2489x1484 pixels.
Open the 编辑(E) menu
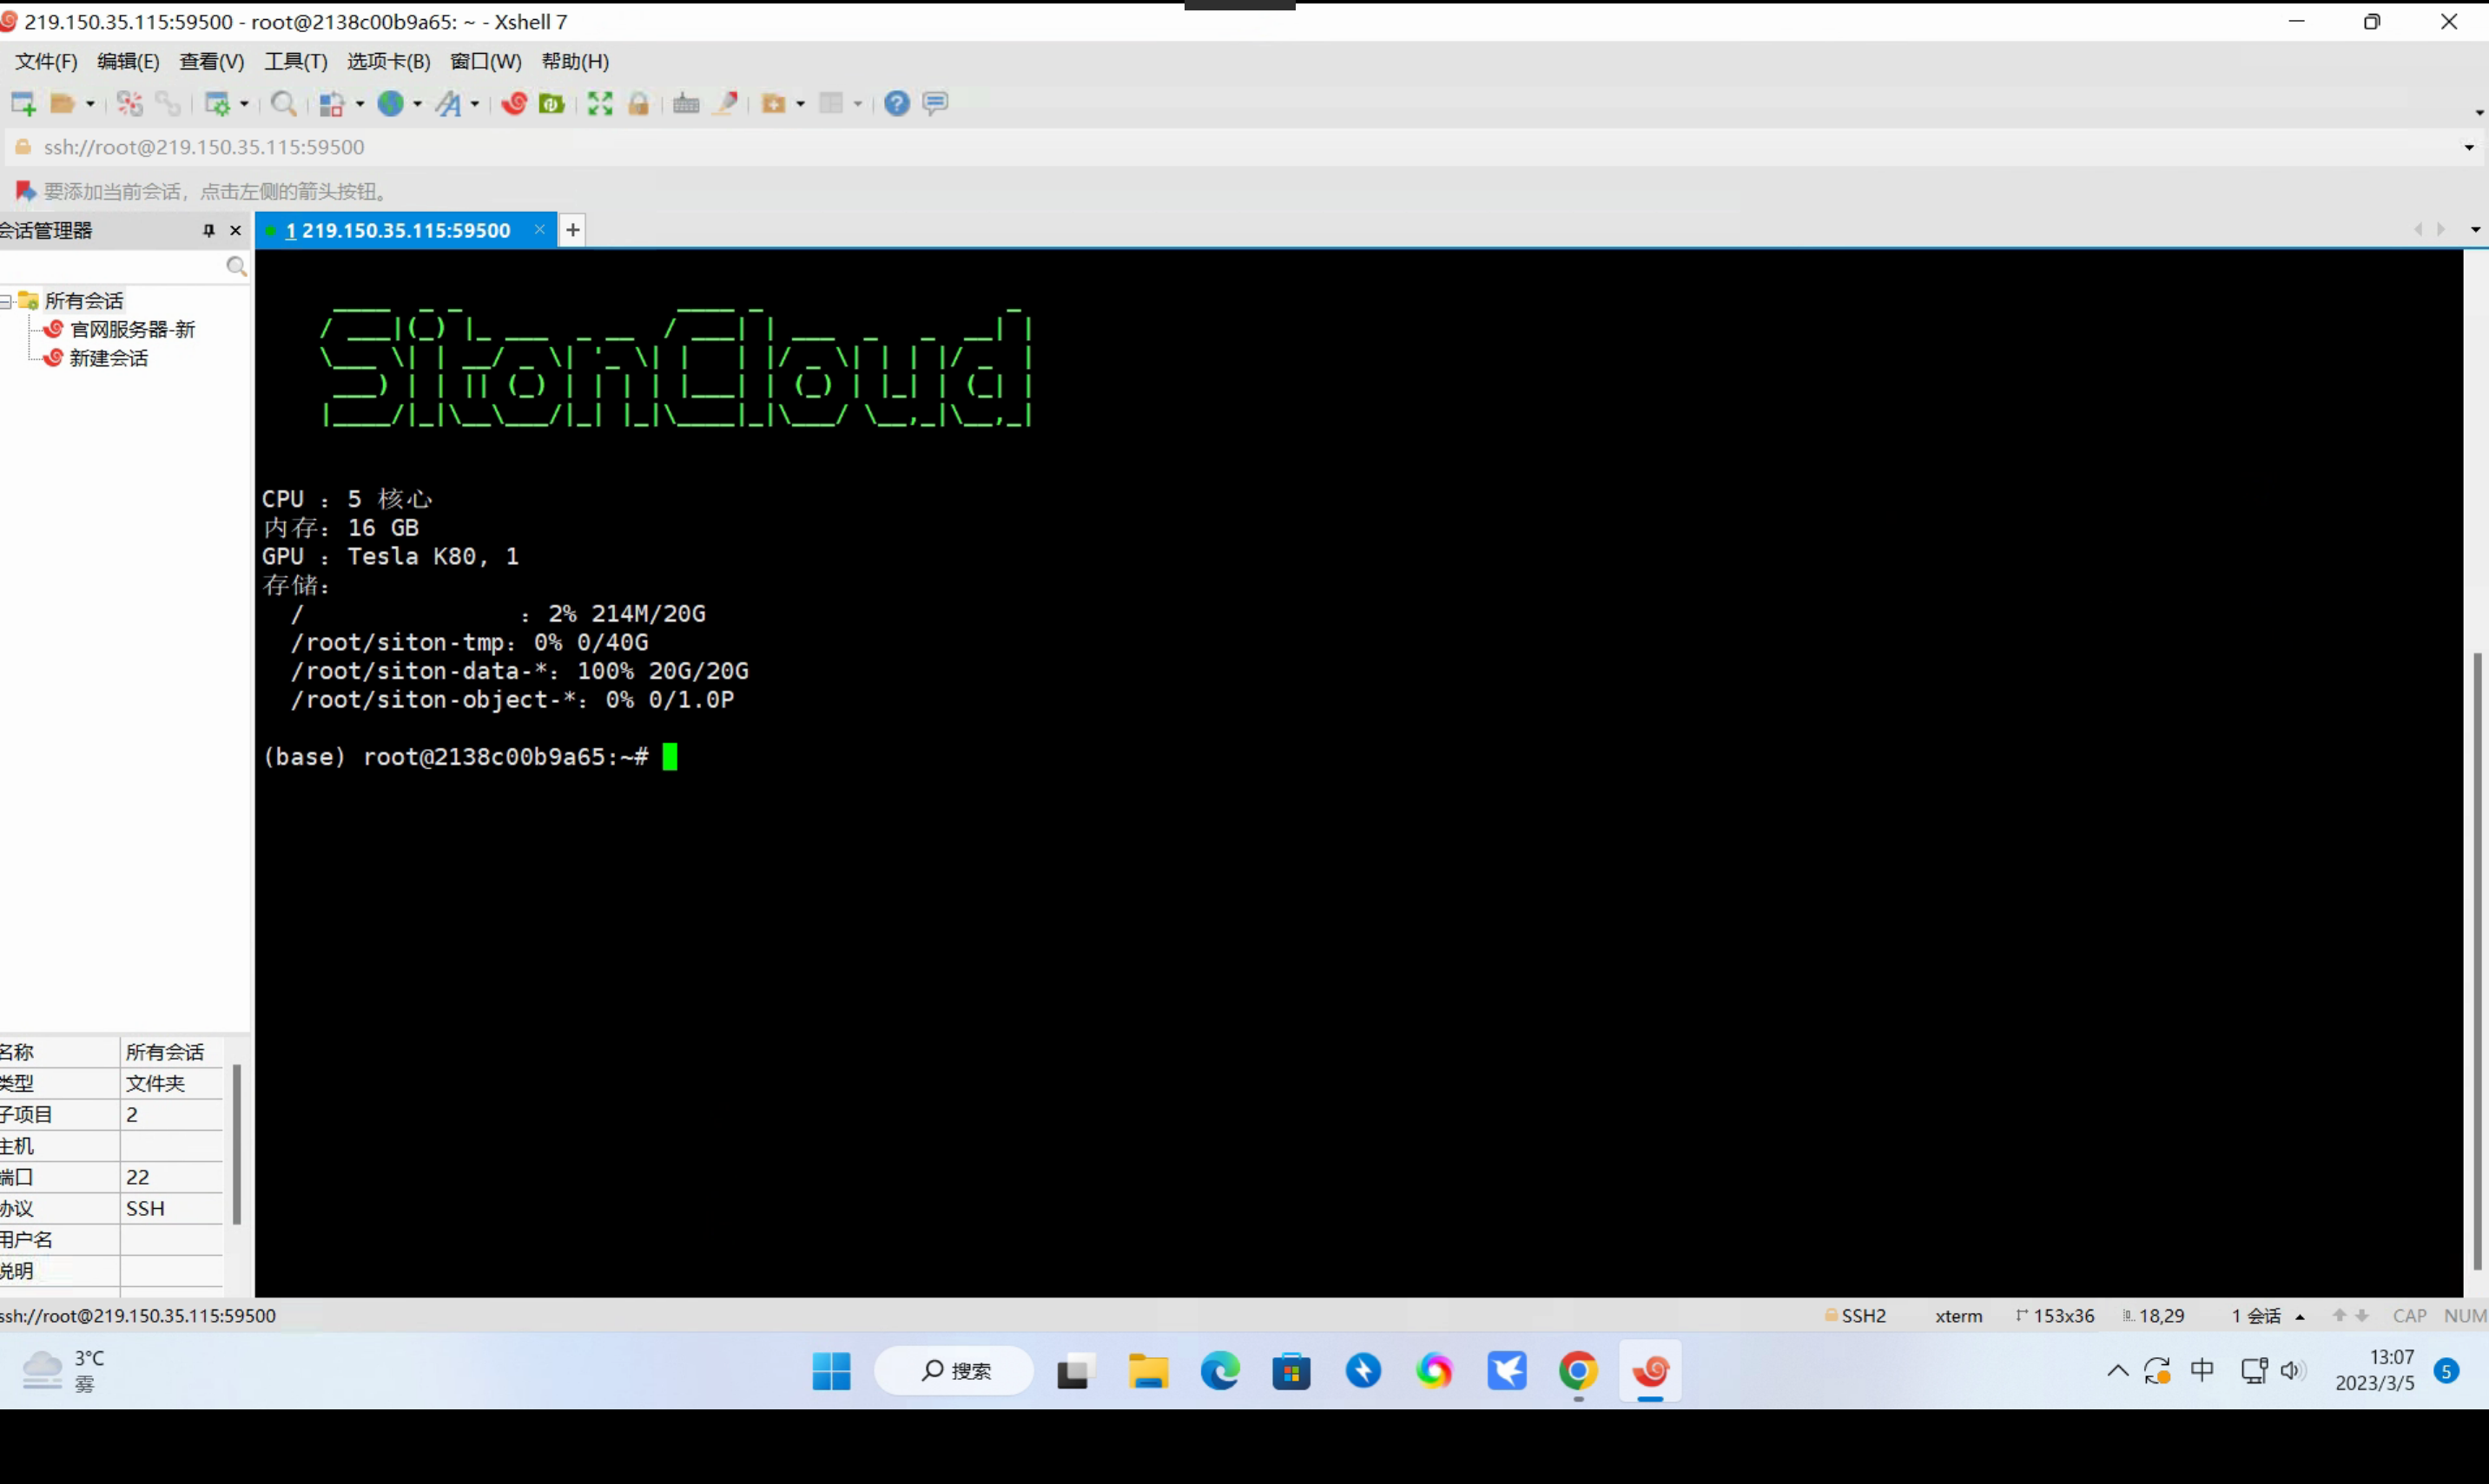pyautogui.click(x=128, y=61)
